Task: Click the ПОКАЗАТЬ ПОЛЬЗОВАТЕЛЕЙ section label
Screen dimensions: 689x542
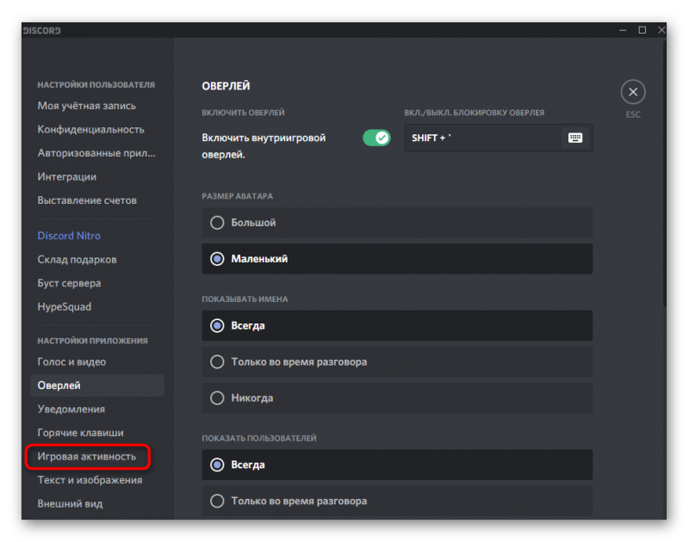Action: pyautogui.click(x=259, y=439)
